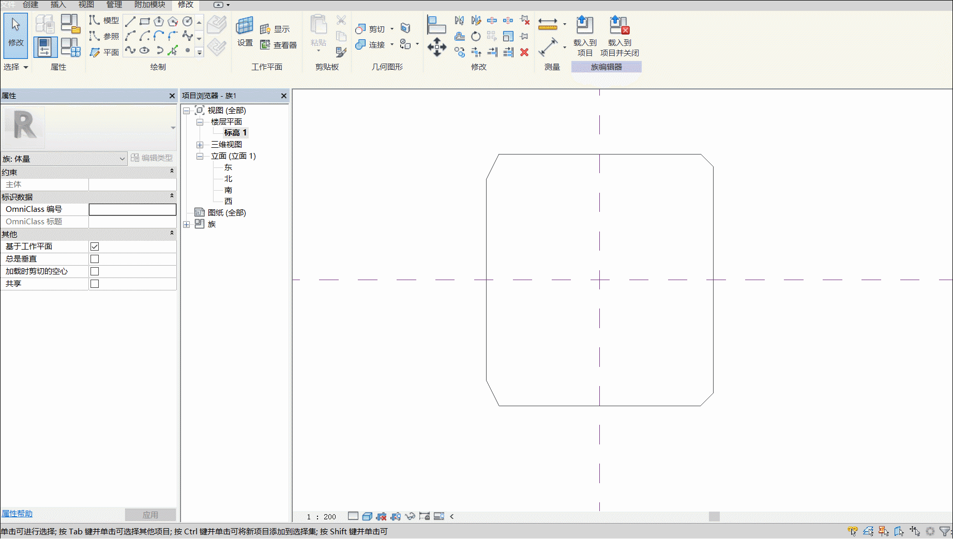
Task: Open Family Types icon with folder
Action: [70, 24]
